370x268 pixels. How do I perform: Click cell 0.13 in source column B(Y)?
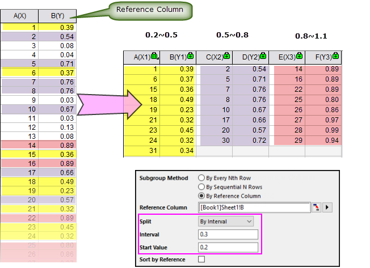tap(57, 127)
